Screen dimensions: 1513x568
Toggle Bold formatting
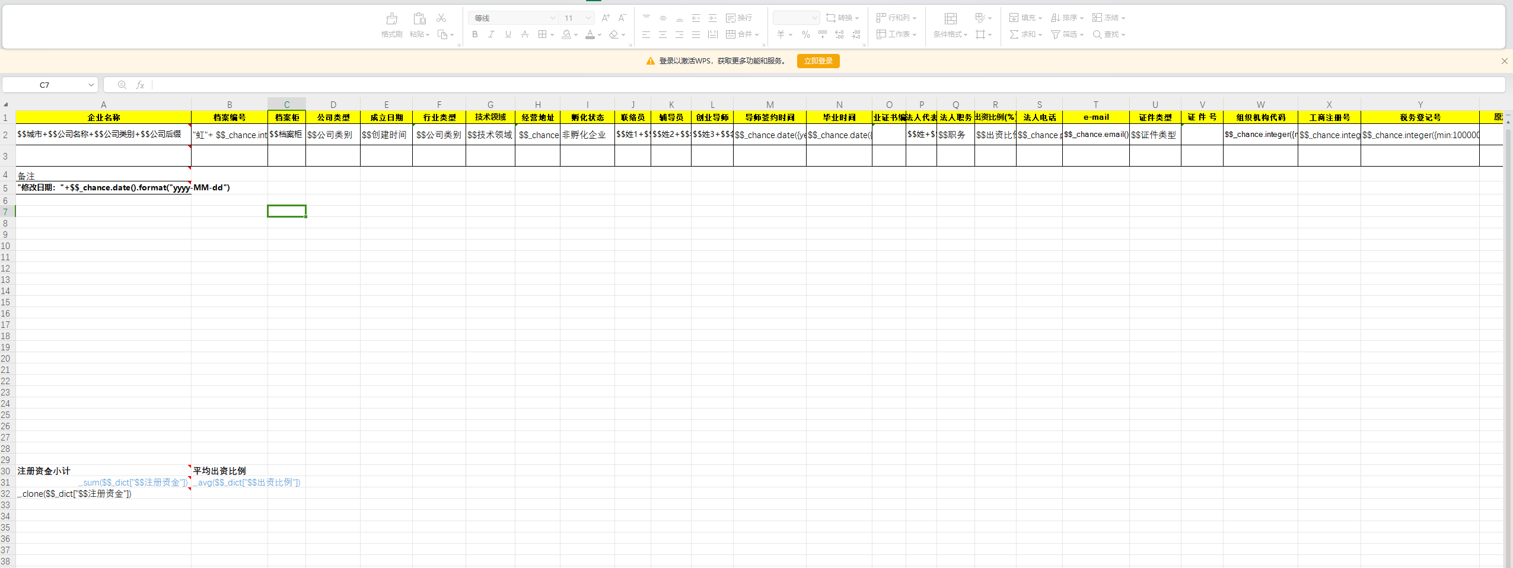point(474,34)
